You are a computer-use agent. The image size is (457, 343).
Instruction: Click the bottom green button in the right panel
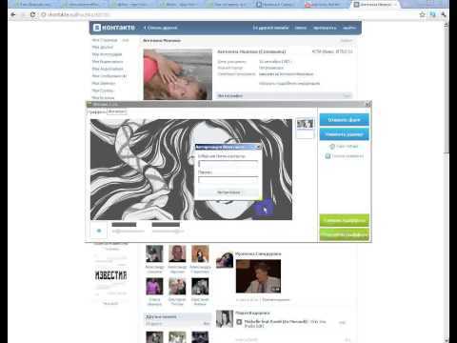[x=345, y=234]
